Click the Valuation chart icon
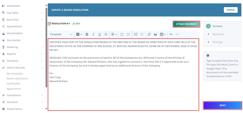The width and height of the screenshot is (243, 113). pyautogui.click(x=3, y=102)
